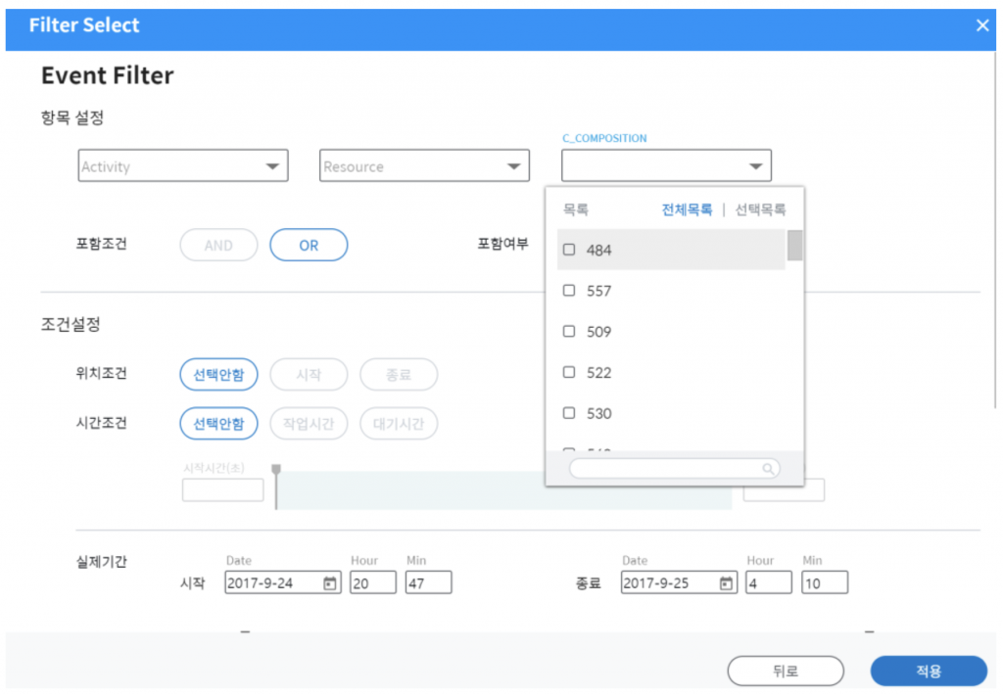Click the 뒤로 back button
This screenshot has height=694, width=1003.
pos(785,671)
